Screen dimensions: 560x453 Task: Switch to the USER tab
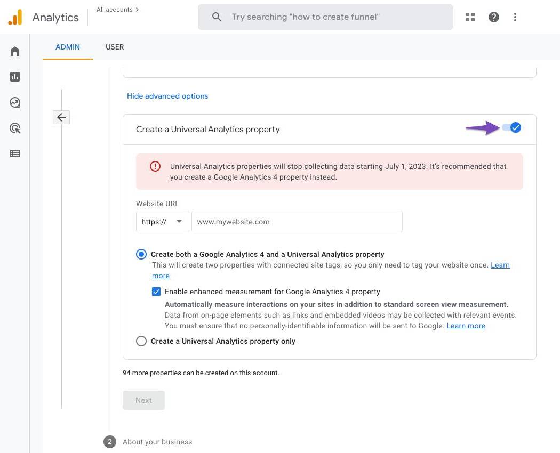[115, 47]
